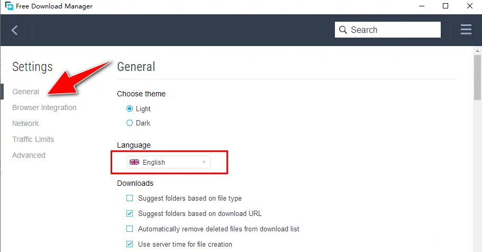Uncheck use server time for file creation
Image resolution: width=482 pixels, height=252 pixels.
[x=130, y=245]
